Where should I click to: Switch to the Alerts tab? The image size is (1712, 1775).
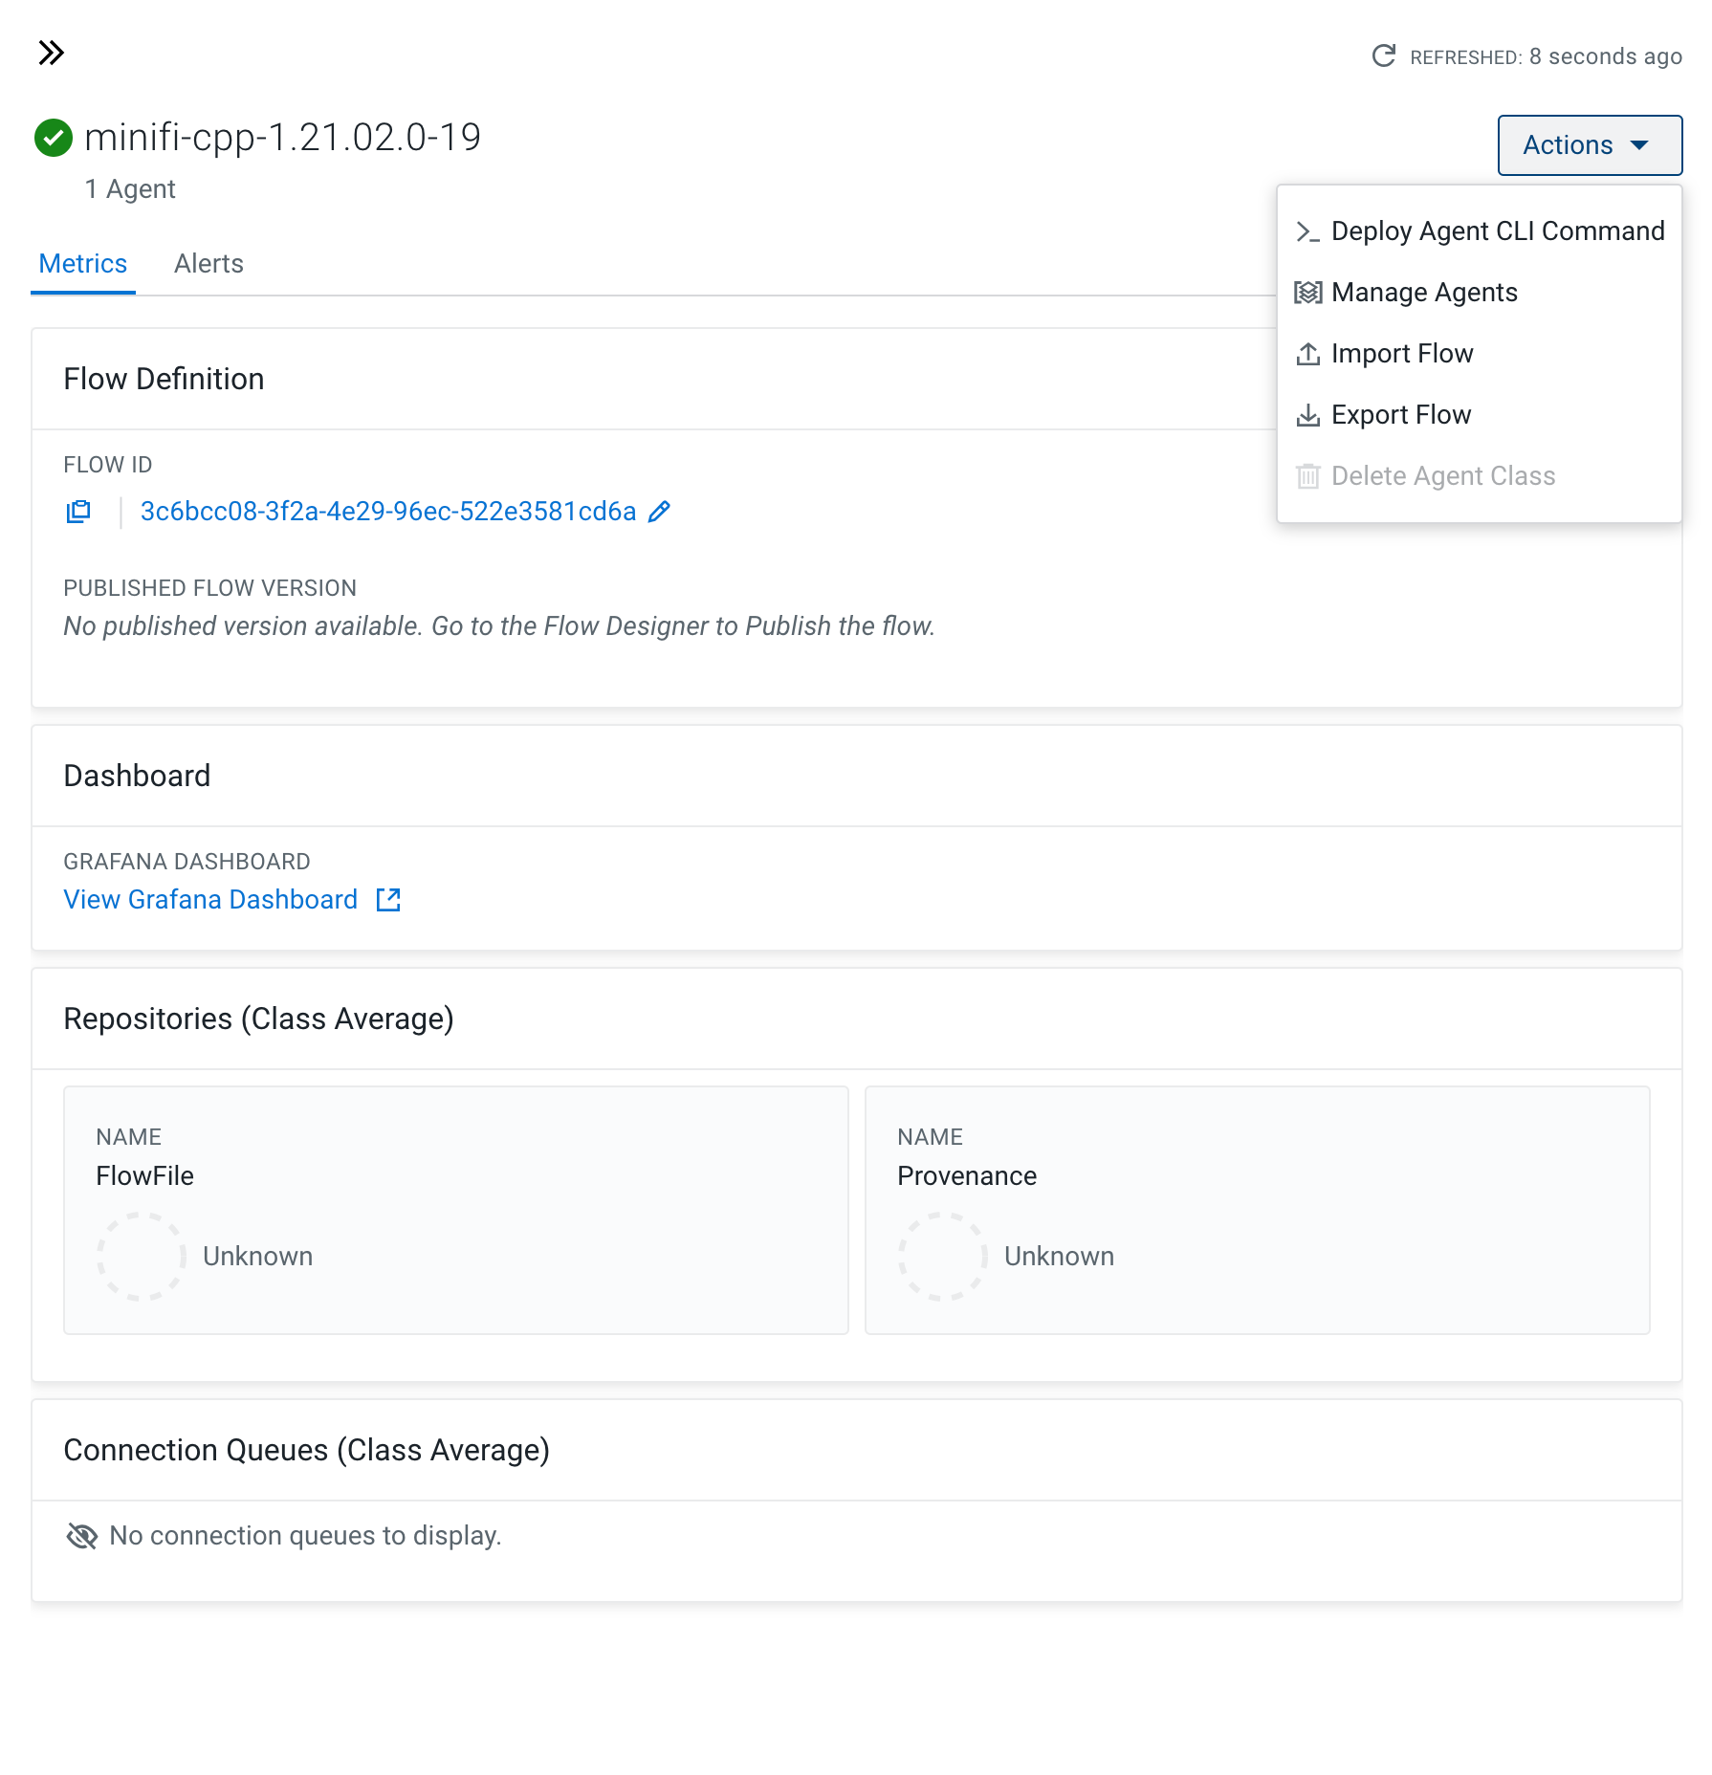(x=209, y=264)
